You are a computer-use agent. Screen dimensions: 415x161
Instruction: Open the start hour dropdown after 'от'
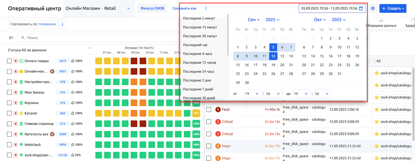pos(252,94)
